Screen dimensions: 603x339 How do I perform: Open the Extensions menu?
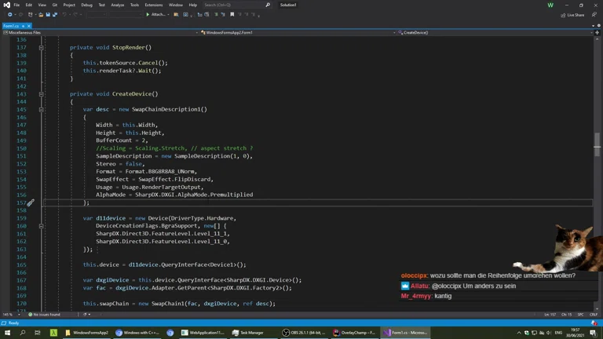[x=154, y=5]
